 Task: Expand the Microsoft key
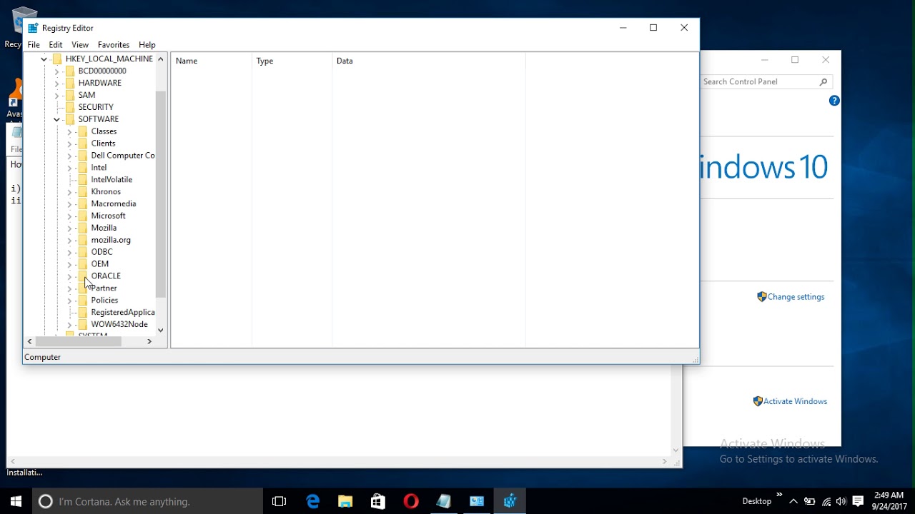point(69,216)
